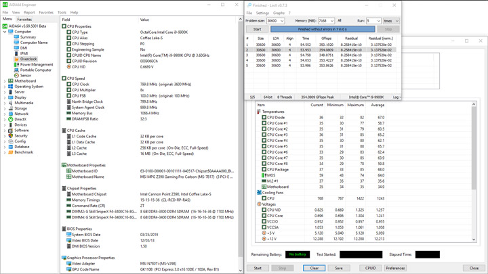Open the Graphs menu in LinX
This screenshot has width=488, height=274.
(279, 13)
